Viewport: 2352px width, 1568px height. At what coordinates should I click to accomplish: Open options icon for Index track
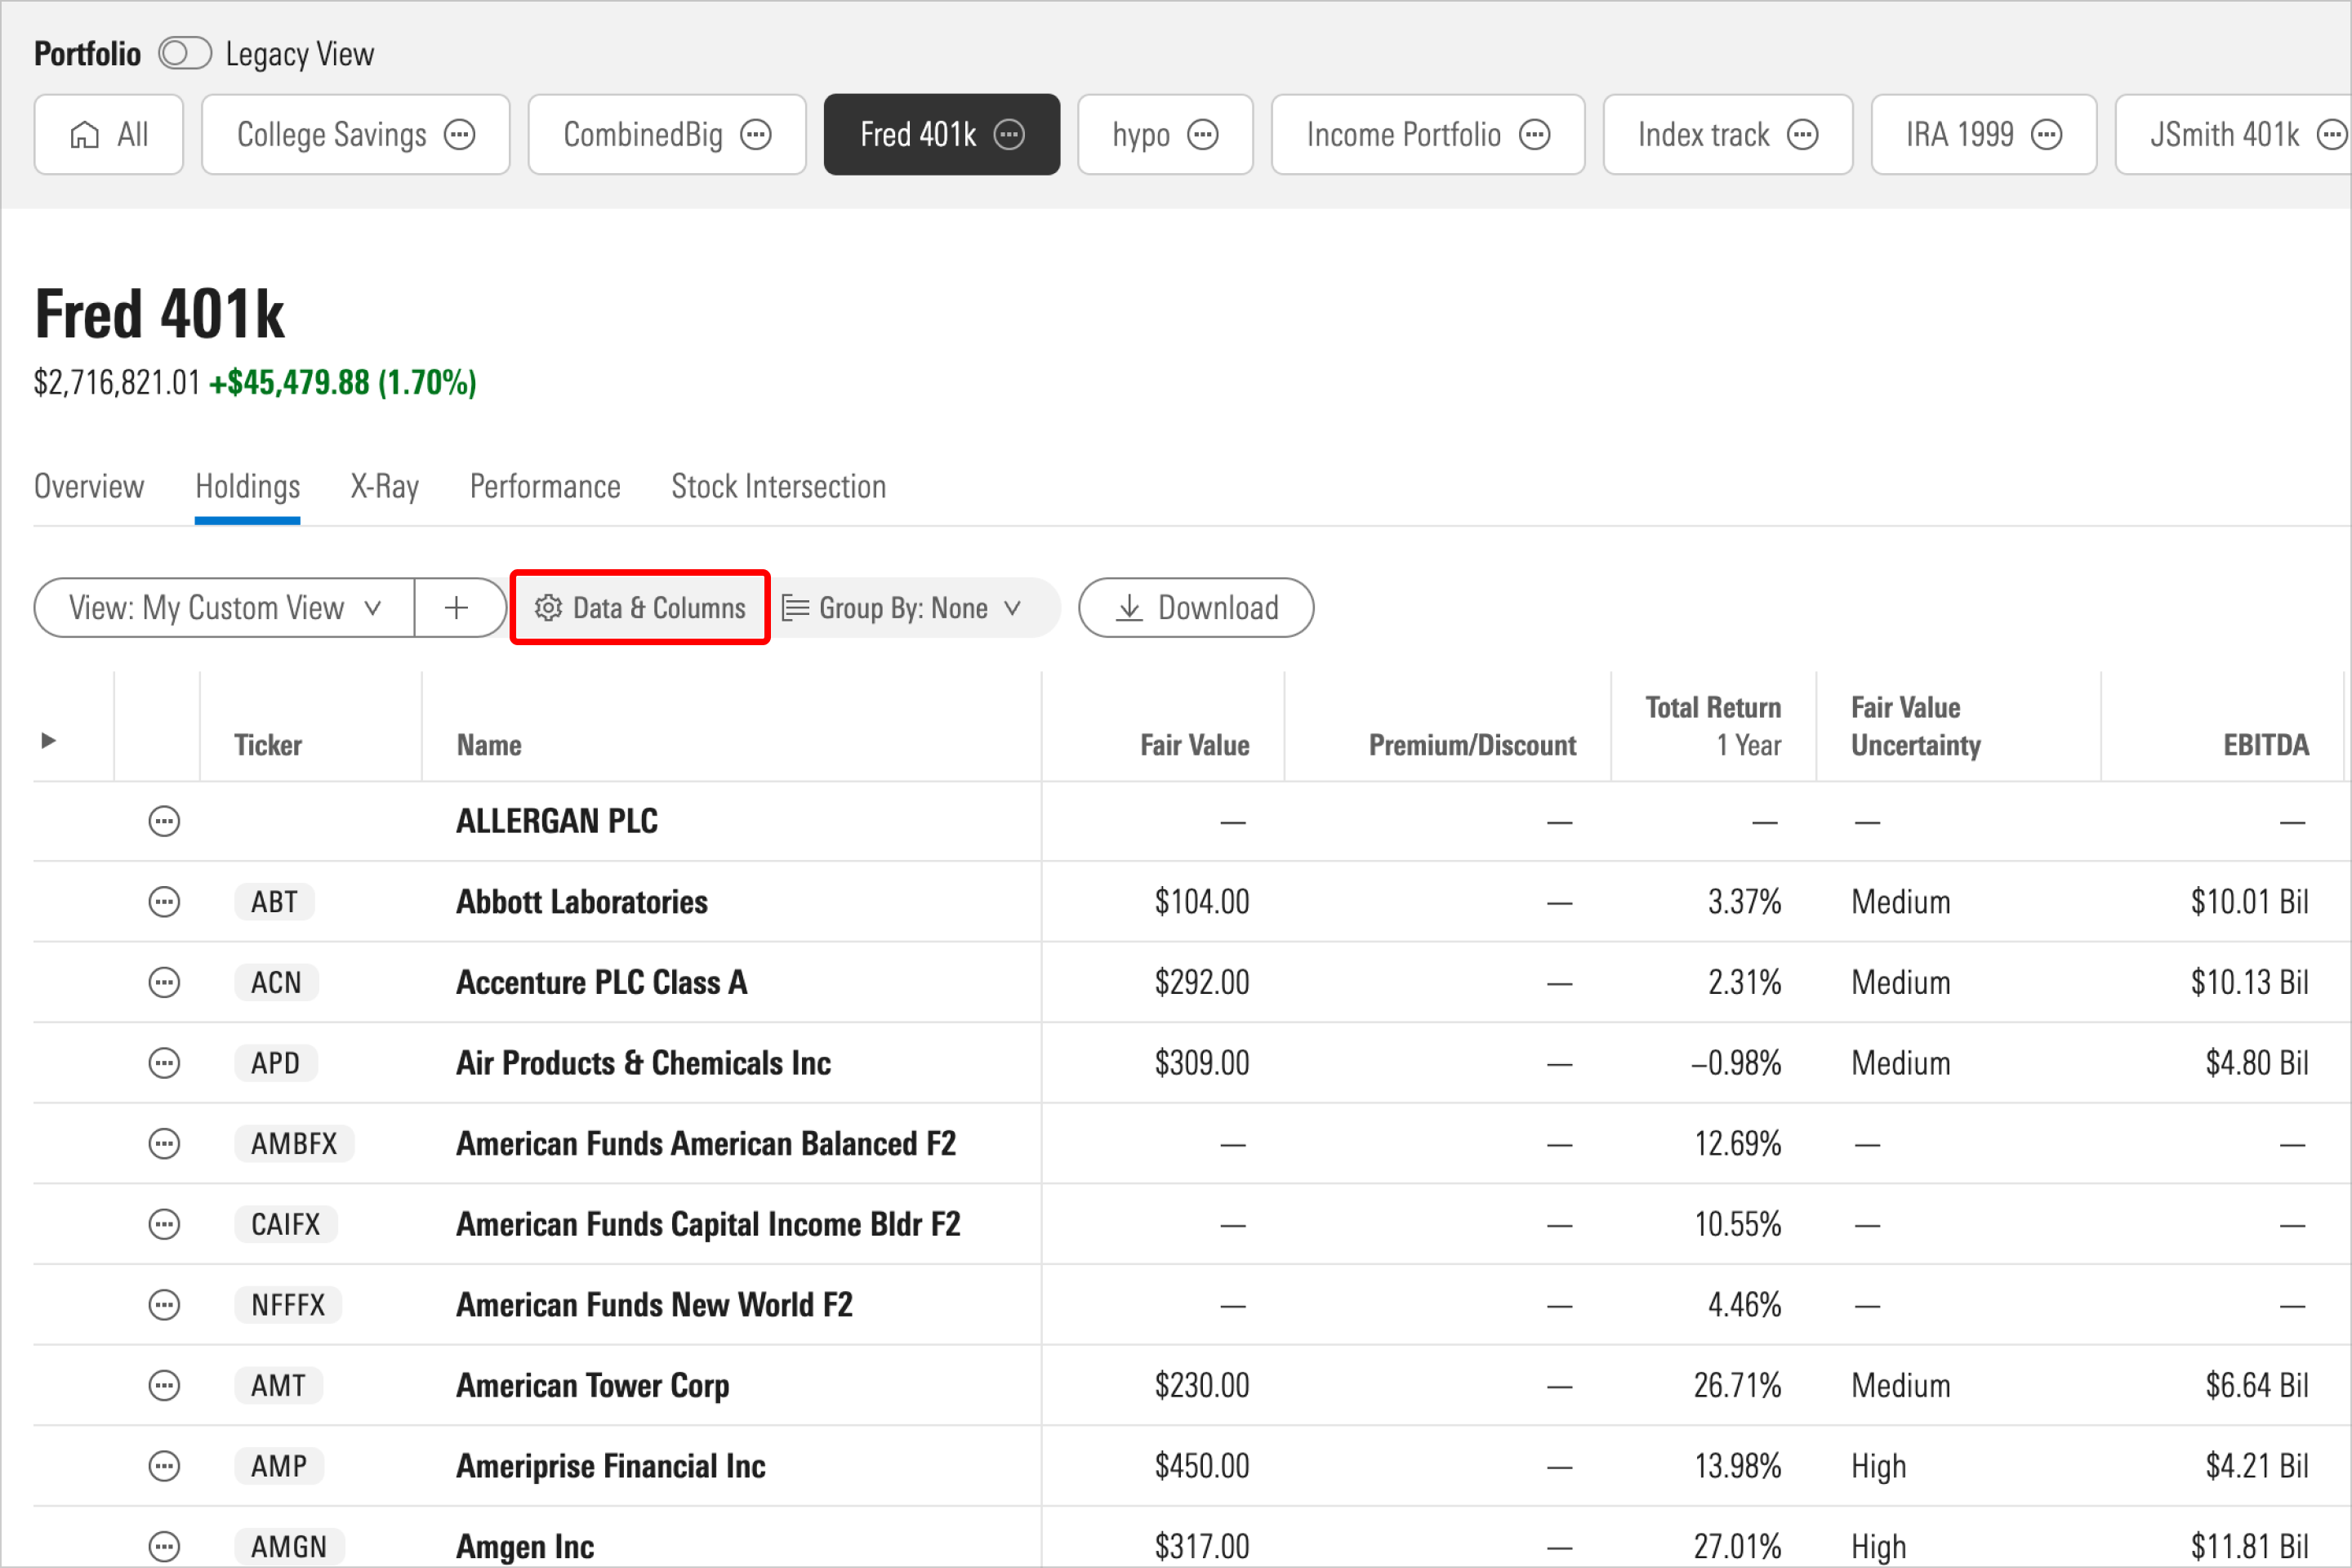(x=1803, y=135)
